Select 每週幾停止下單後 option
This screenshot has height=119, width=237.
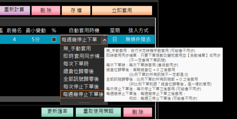(83, 94)
